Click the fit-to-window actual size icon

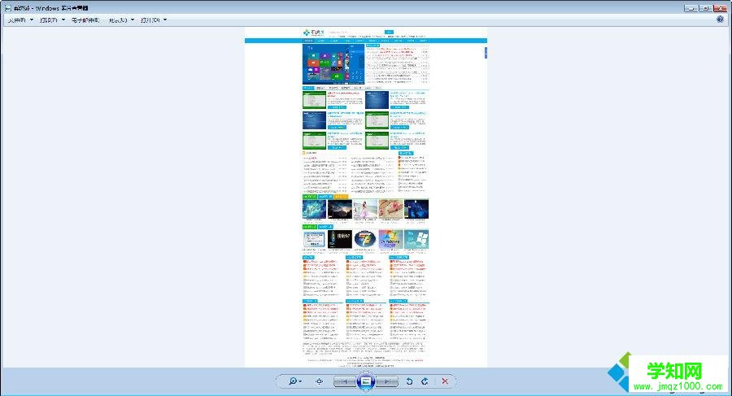pyautogui.click(x=319, y=381)
